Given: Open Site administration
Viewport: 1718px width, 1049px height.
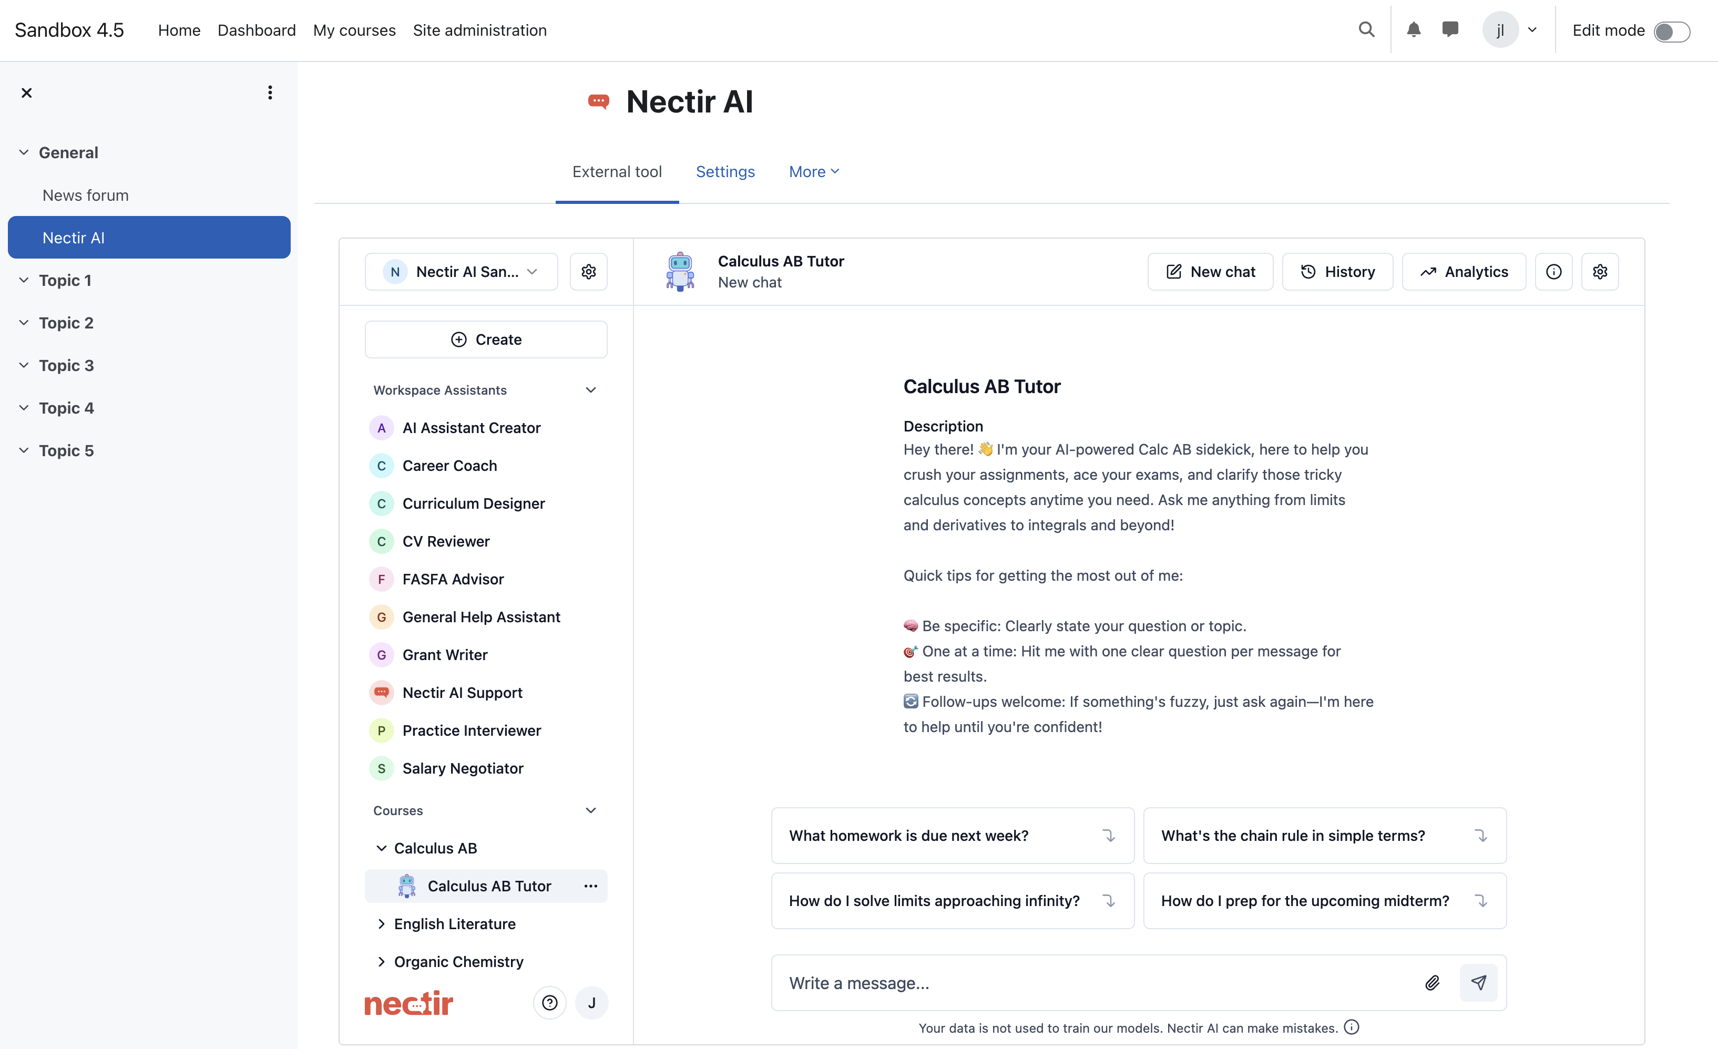Looking at the screenshot, I should pyautogui.click(x=479, y=30).
